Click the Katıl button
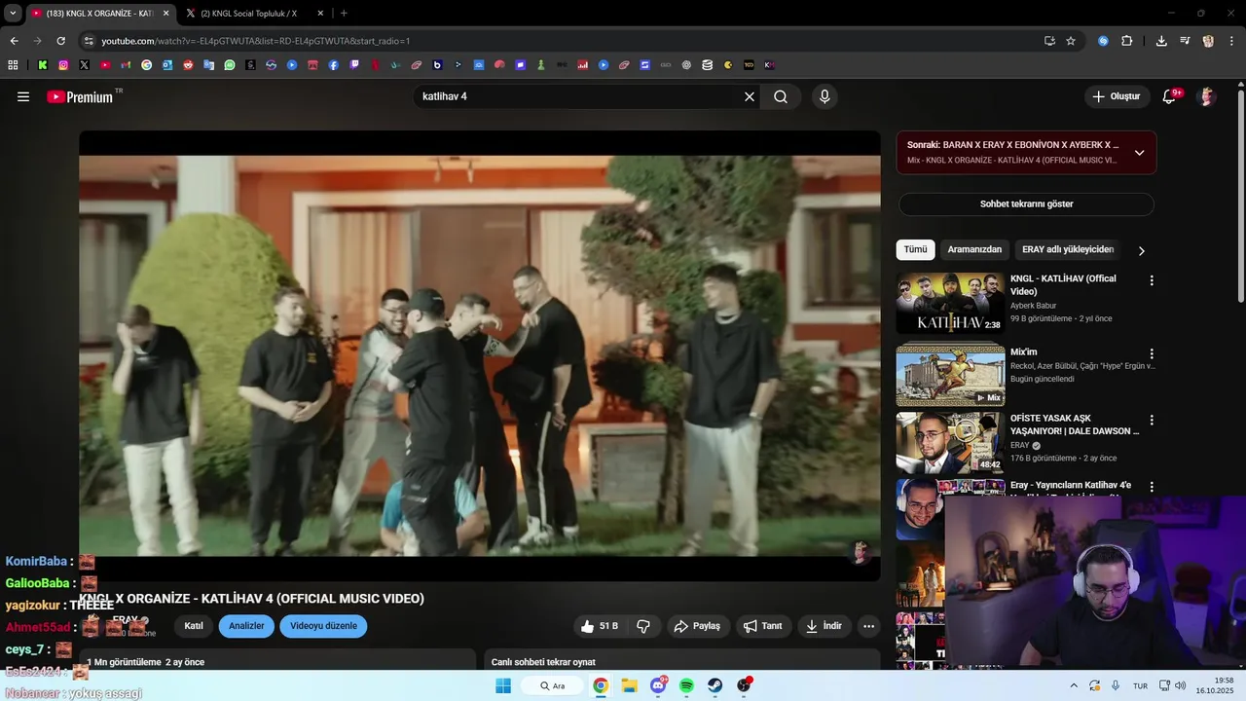Screen dimensions: 1246x701 tap(194, 626)
